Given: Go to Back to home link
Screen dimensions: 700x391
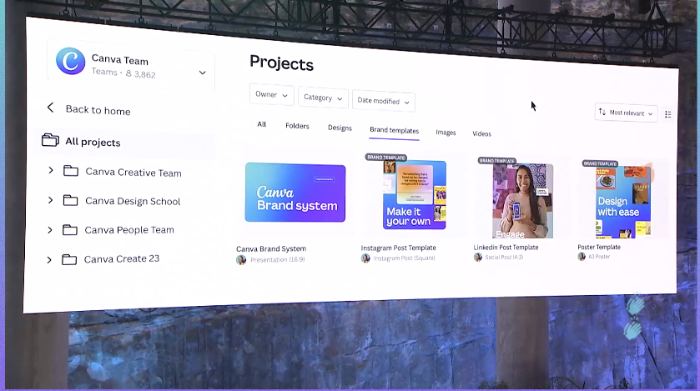Looking at the screenshot, I should 98,110.
